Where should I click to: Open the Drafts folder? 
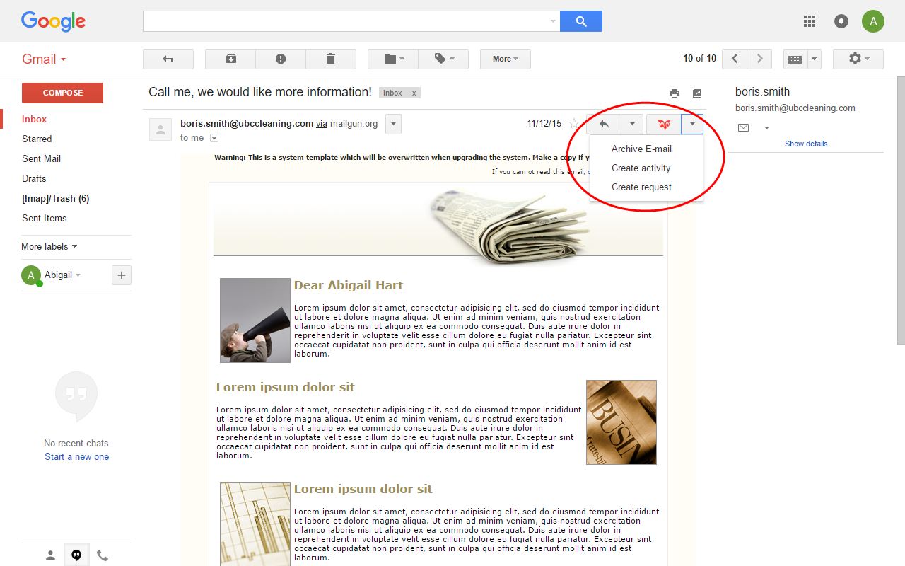[x=34, y=178]
